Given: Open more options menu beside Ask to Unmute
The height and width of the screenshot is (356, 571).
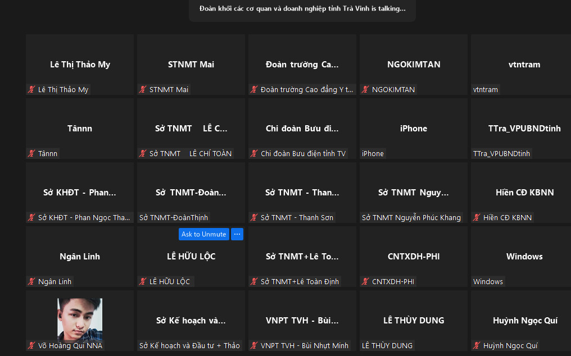Looking at the screenshot, I should [x=237, y=234].
